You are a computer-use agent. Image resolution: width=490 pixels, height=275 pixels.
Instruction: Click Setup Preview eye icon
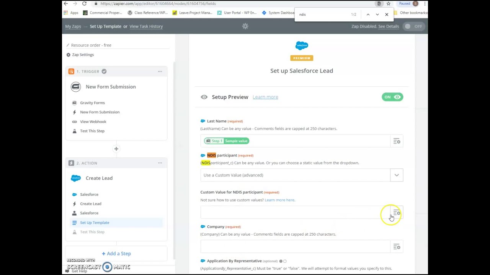click(204, 97)
